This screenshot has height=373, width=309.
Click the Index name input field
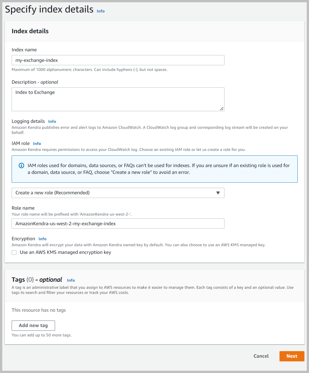point(118,60)
